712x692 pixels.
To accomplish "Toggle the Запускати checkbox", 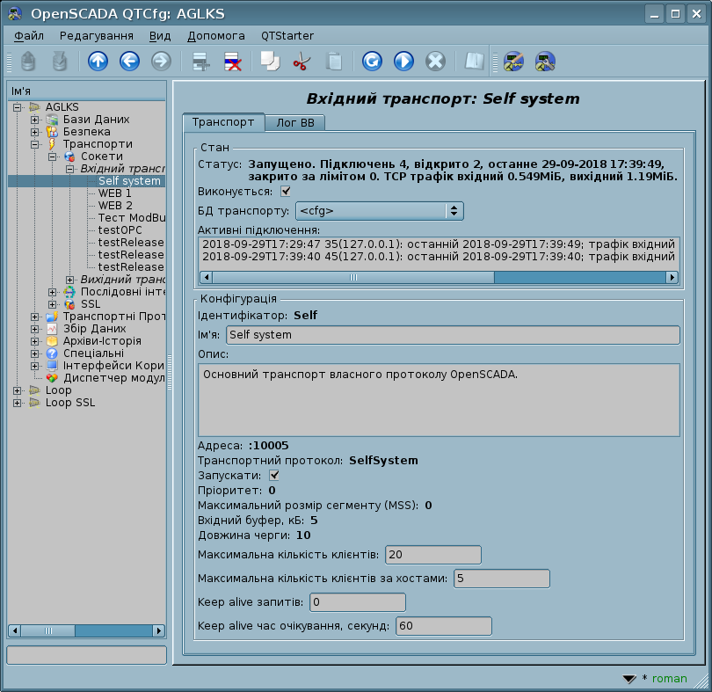I will tap(273, 476).
